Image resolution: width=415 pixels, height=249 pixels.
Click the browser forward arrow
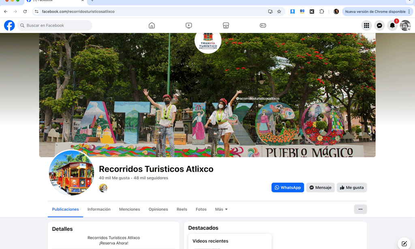pyautogui.click(x=15, y=11)
